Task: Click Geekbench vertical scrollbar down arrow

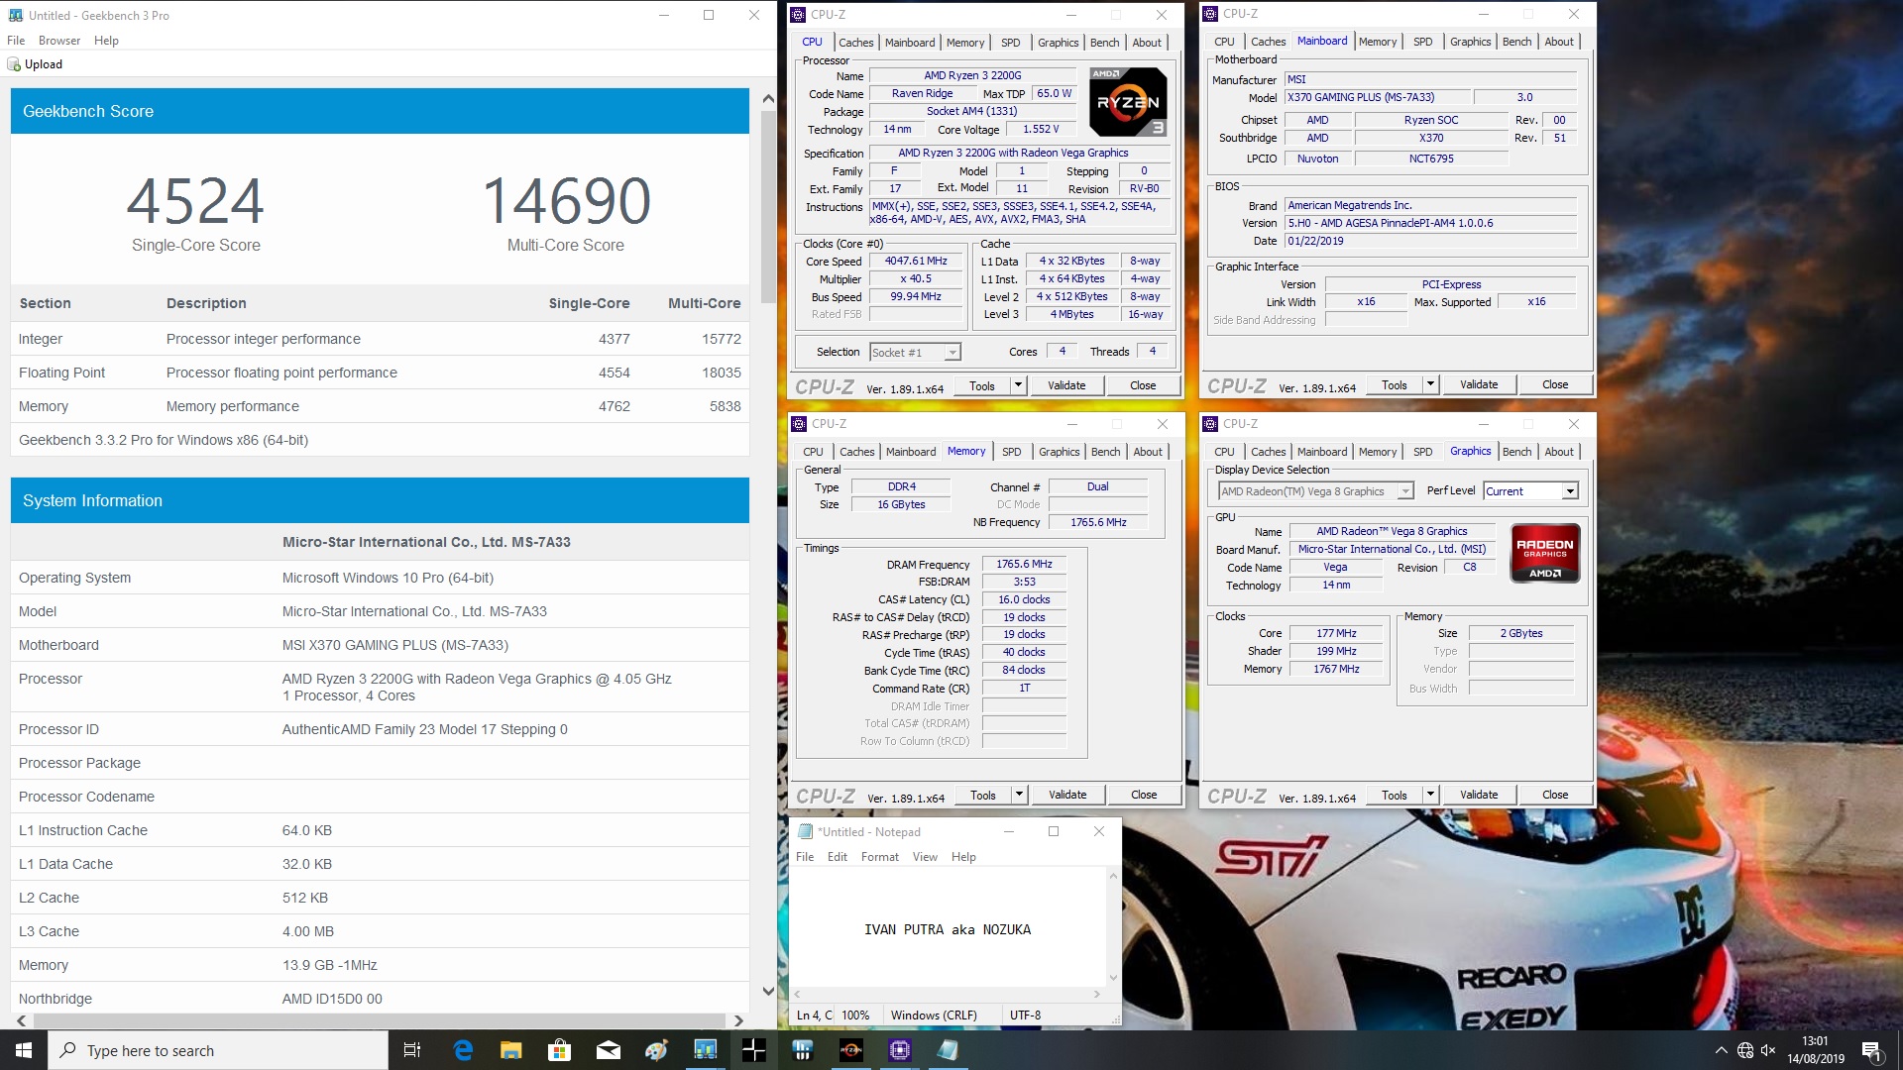Action: click(x=768, y=991)
